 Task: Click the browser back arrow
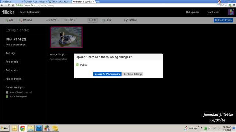(2, 5)
